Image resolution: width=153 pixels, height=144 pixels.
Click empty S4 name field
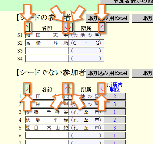(47, 59)
